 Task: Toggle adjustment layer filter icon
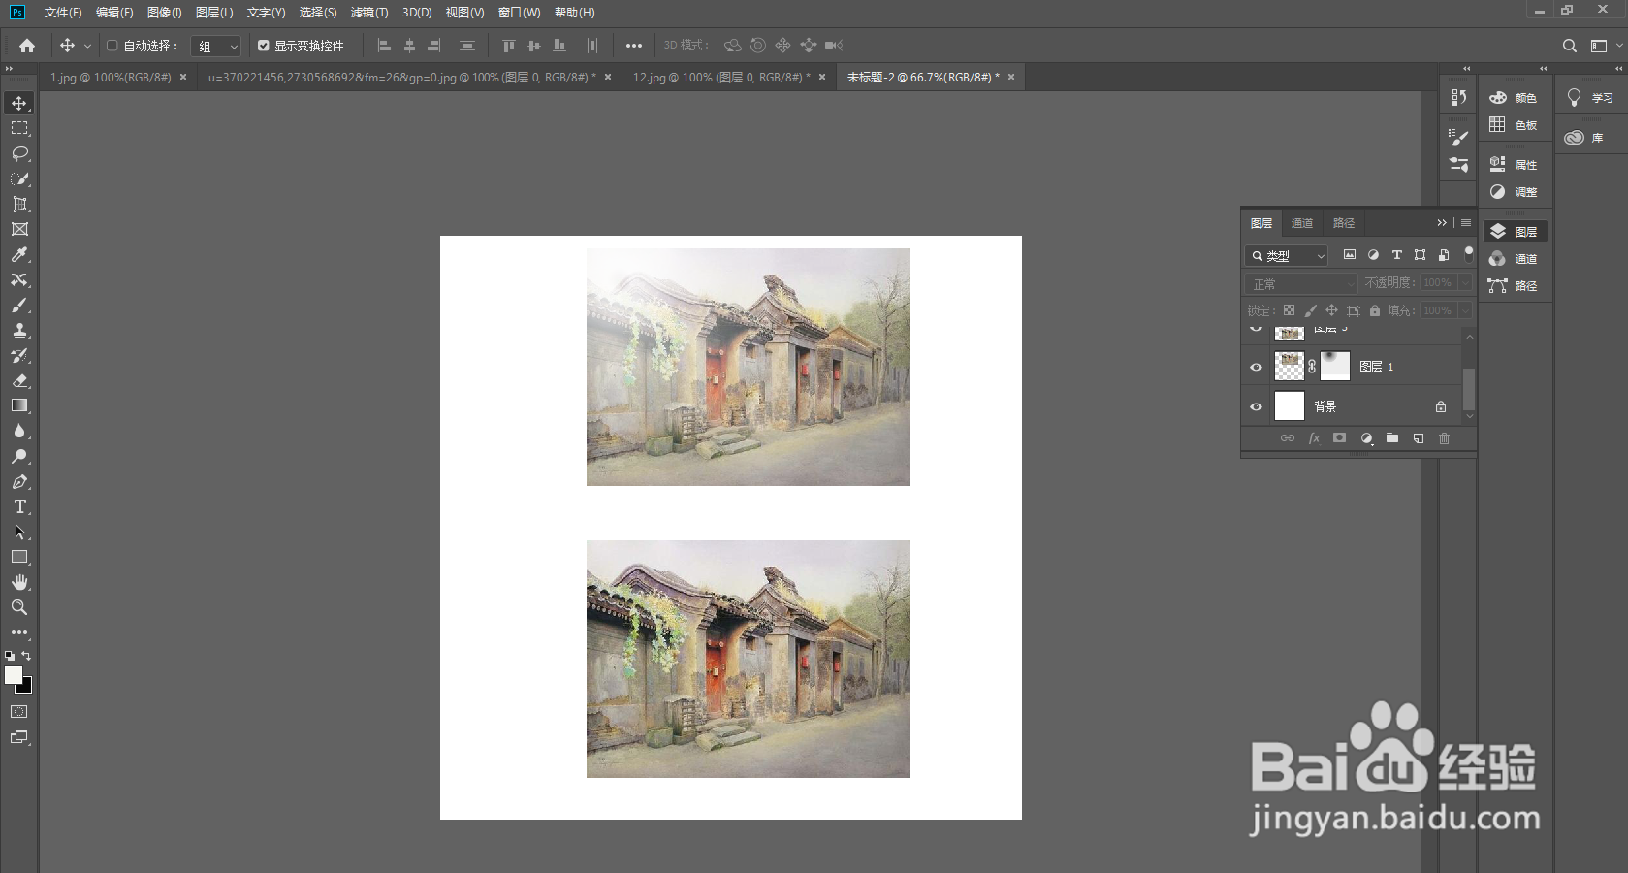(1373, 255)
